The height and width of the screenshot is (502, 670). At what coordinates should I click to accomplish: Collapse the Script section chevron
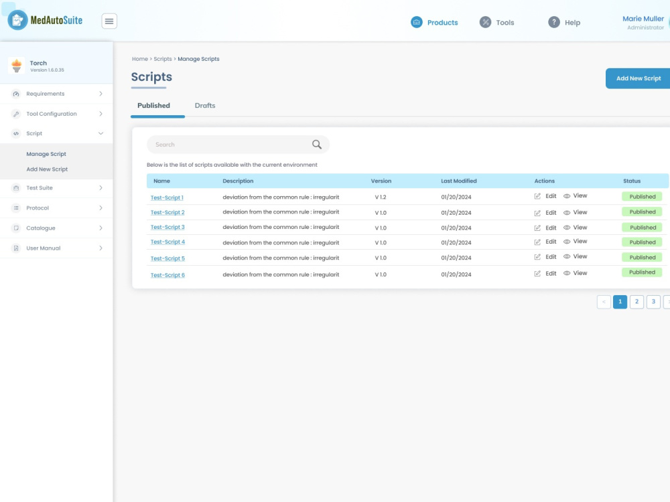point(101,133)
